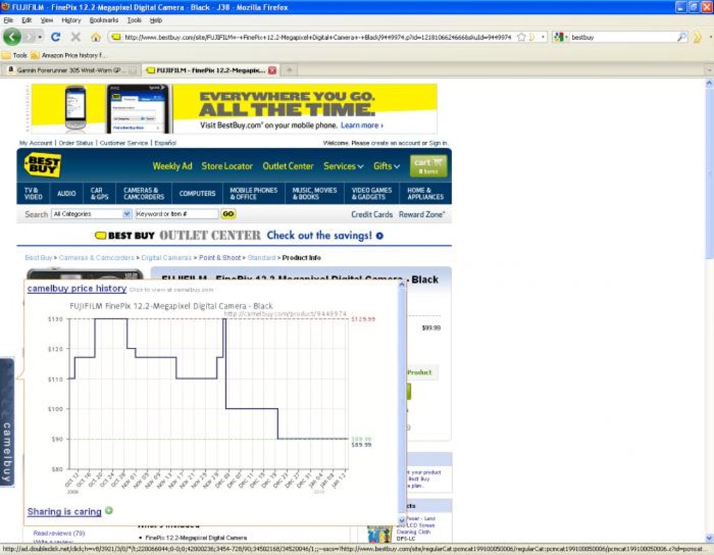Go back with the green Back arrow
Viewport: 714px width, 555px height.
tap(13, 37)
